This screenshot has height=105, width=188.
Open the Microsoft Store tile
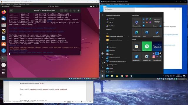[137, 46]
